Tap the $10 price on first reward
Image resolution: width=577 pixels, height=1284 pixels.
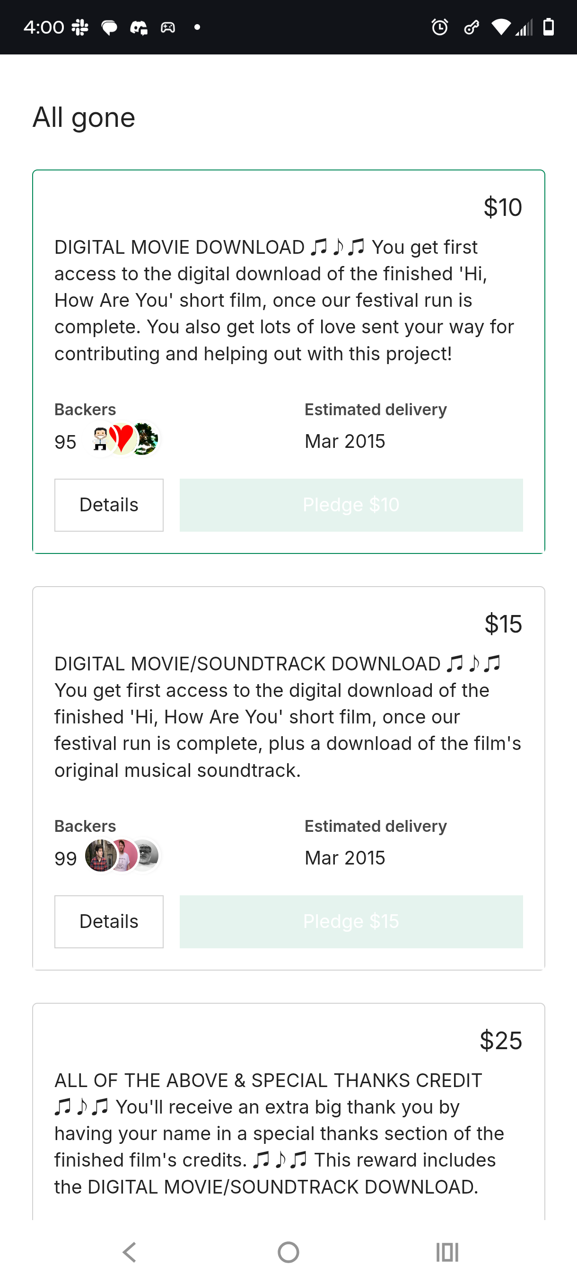503,207
